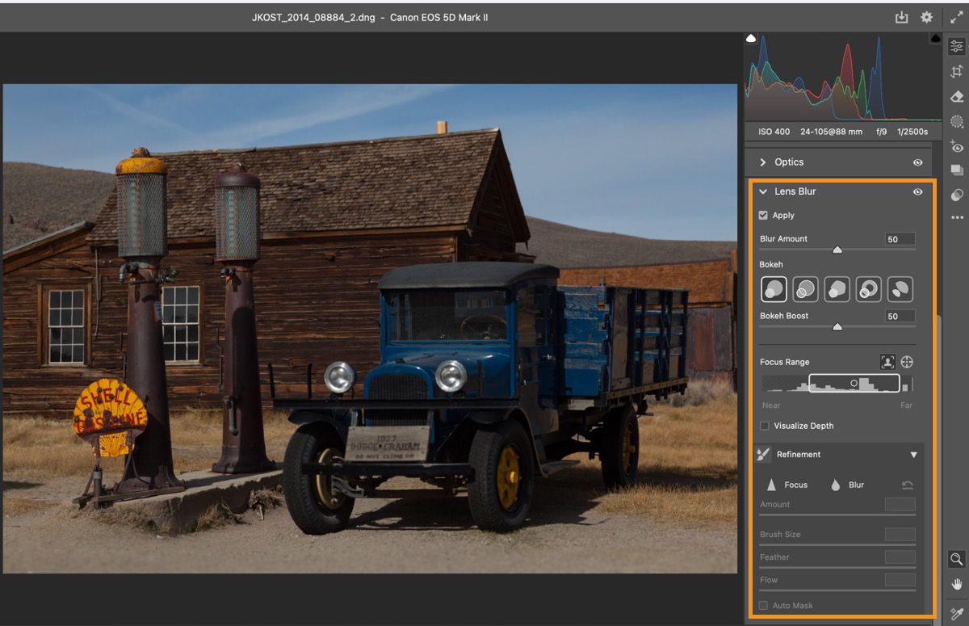
Task: Select the Red Eye removal tool
Action: pos(957,147)
